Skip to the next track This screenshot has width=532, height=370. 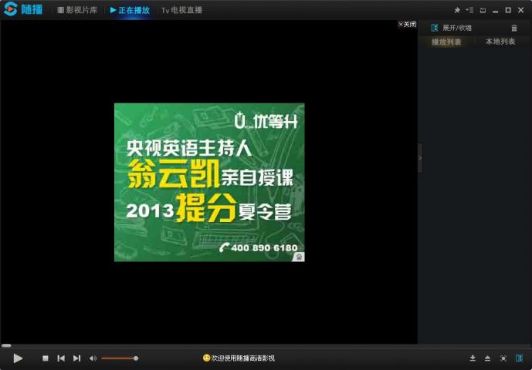pos(76,358)
